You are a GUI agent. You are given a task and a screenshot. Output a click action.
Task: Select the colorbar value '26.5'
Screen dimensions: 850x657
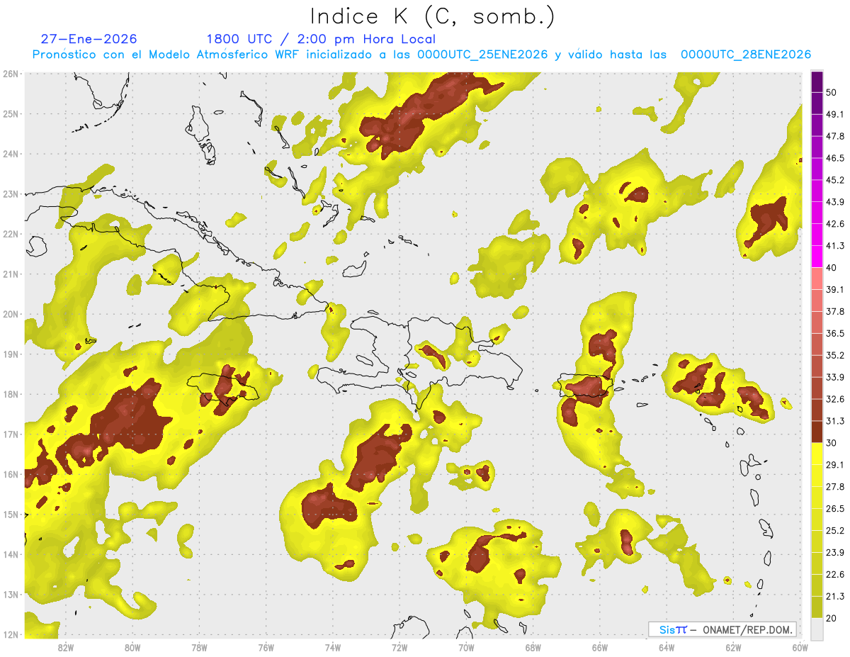coord(835,509)
